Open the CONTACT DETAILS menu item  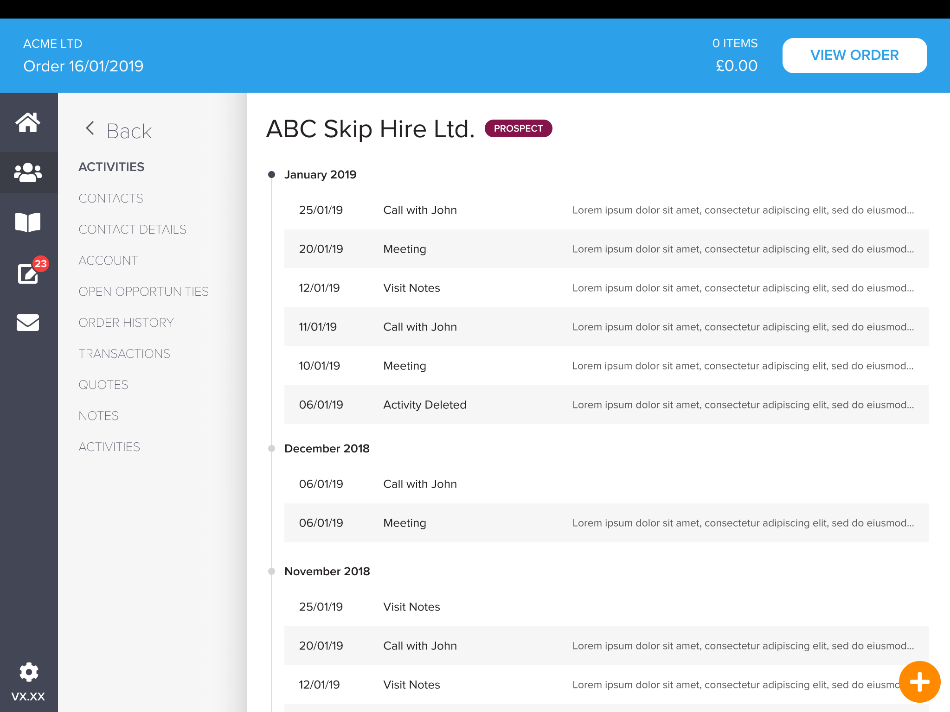click(x=132, y=229)
